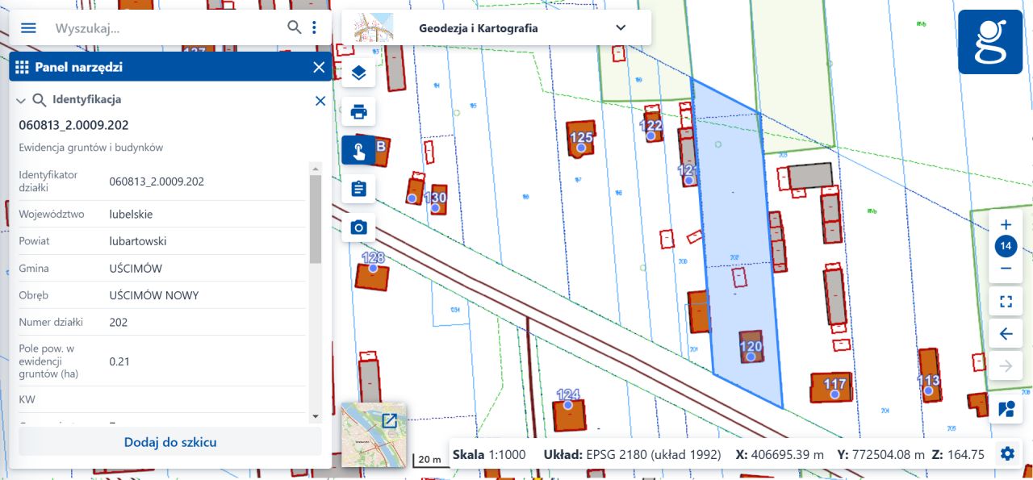This screenshot has height=480, width=1033.
Task: Open basemap composition switcher
Action: coord(1006,408)
